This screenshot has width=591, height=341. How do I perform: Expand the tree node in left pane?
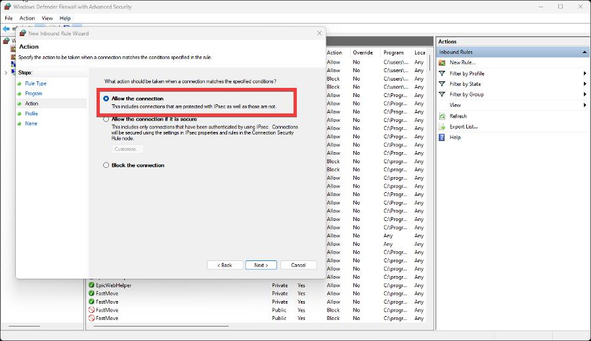pyautogui.click(x=6, y=73)
